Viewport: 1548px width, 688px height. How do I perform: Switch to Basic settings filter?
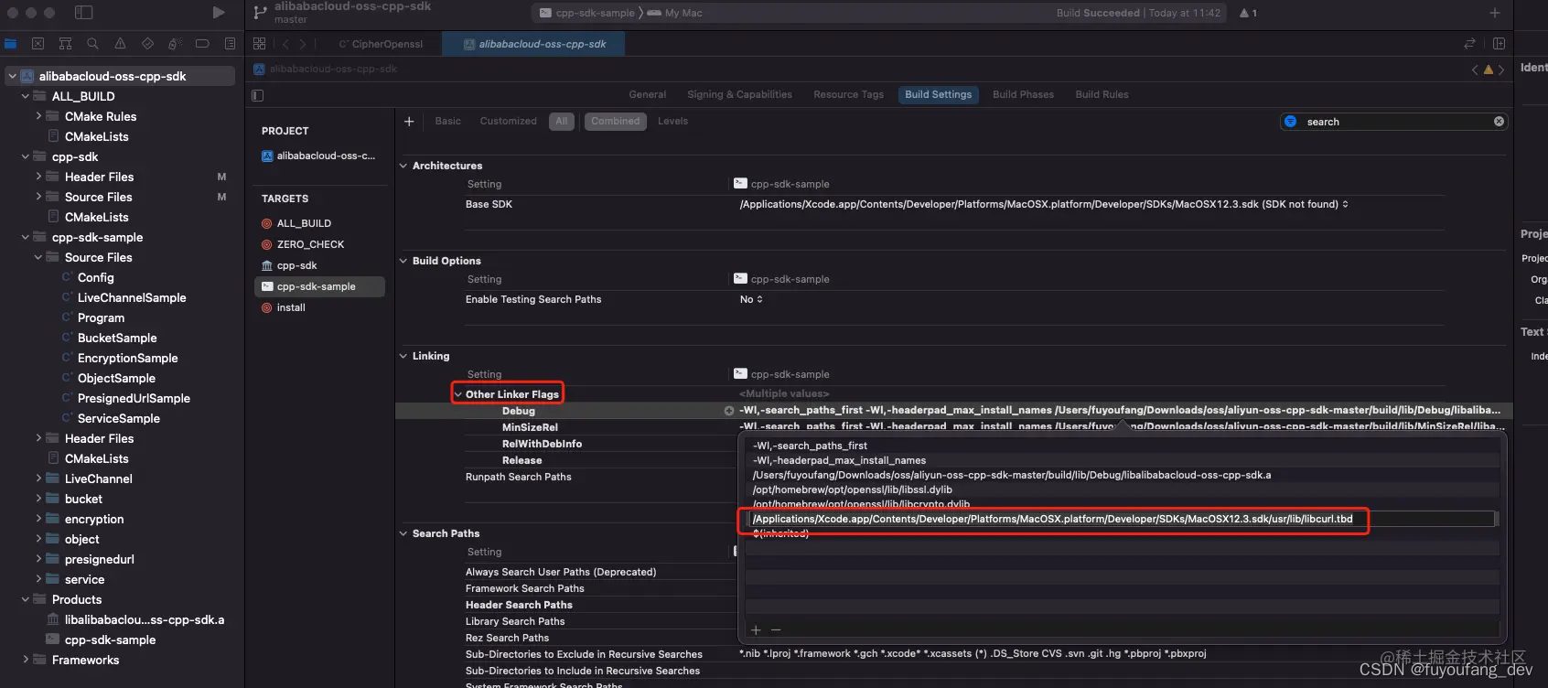(448, 121)
